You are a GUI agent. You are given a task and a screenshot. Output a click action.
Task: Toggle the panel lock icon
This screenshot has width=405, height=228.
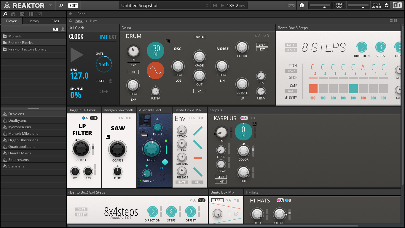pyautogui.click(x=70, y=21)
